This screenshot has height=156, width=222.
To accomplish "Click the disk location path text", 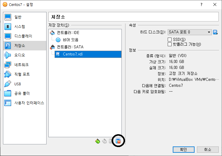I will point(194,79).
